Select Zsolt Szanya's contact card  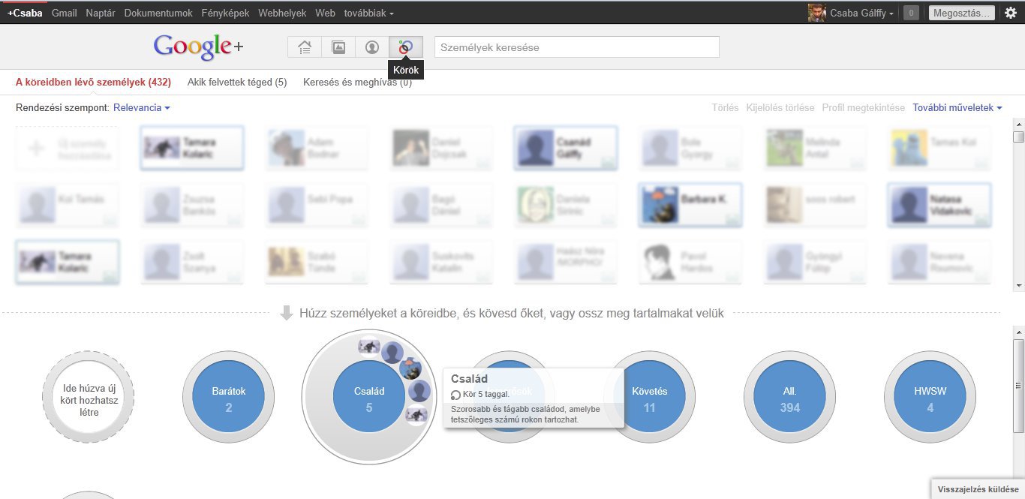pos(192,262)
